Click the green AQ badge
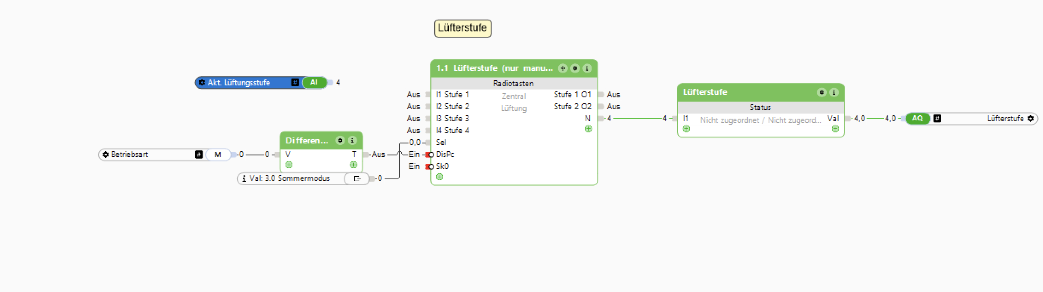This screenshot has width=1043, height=292. tap(917, 119)
